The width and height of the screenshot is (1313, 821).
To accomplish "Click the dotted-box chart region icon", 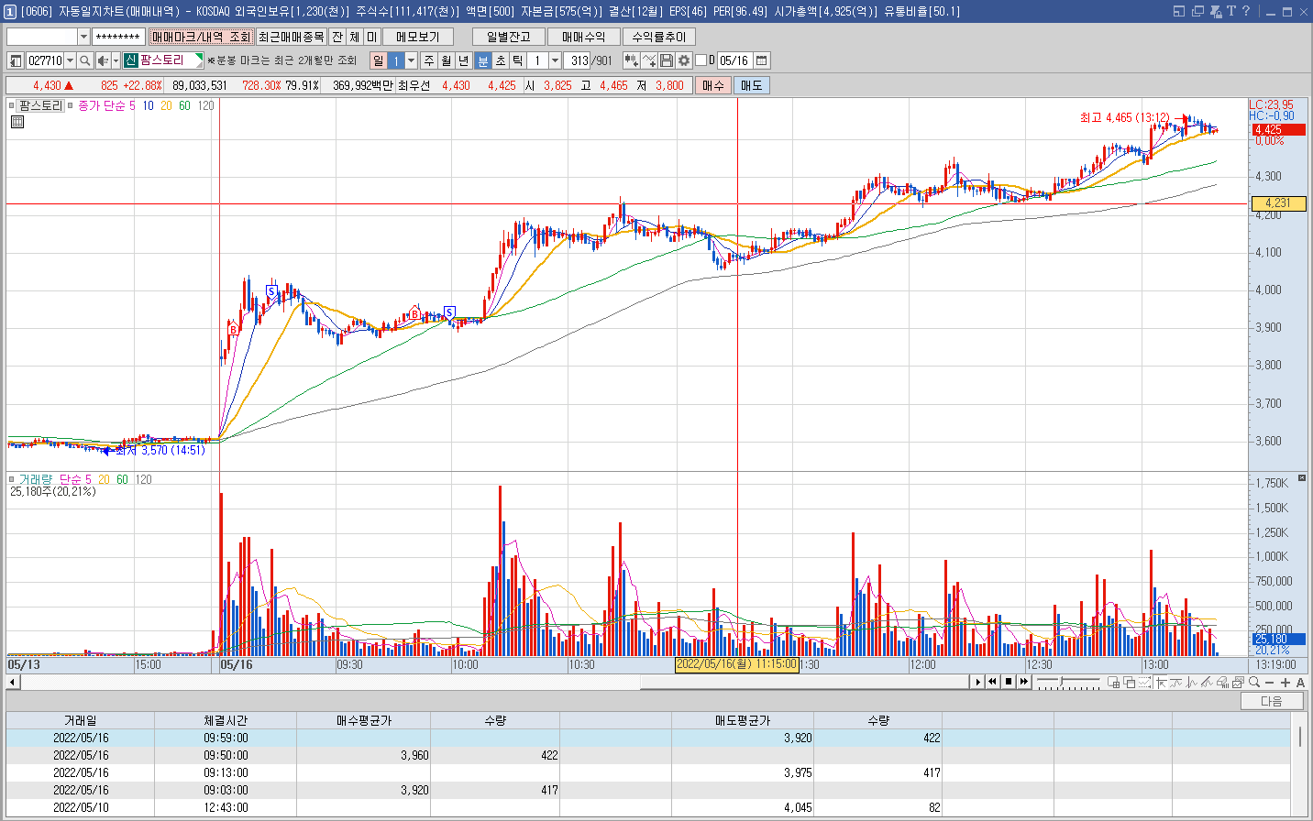I will point(1145,682).
